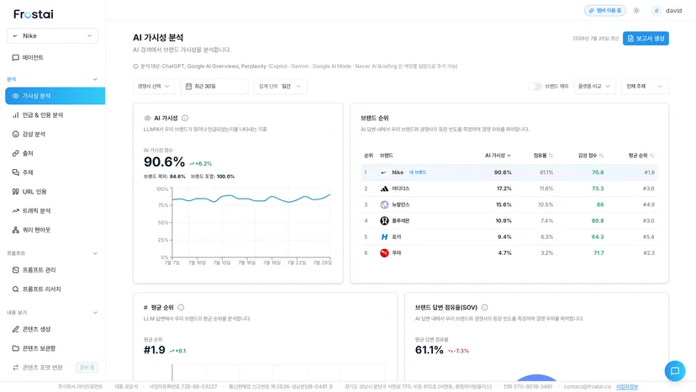Image resolution: width=696 pixels, height=392 pixels.
Task: Toggle the sun theme icon in header
Action: point(636,11)
